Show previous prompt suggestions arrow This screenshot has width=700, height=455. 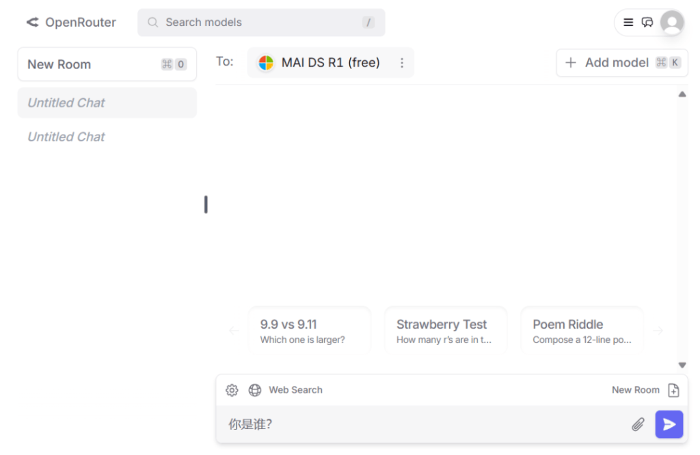pos(234,331)
